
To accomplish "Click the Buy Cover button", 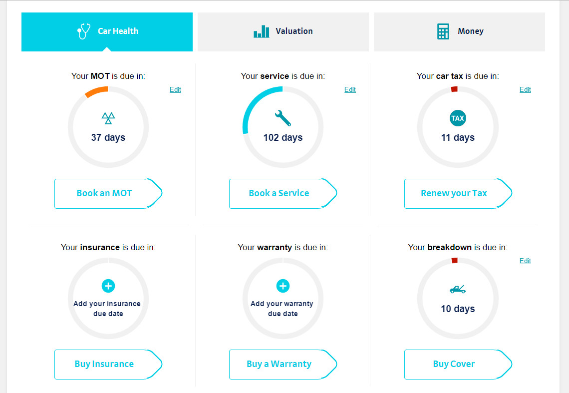I will [454, 364].
